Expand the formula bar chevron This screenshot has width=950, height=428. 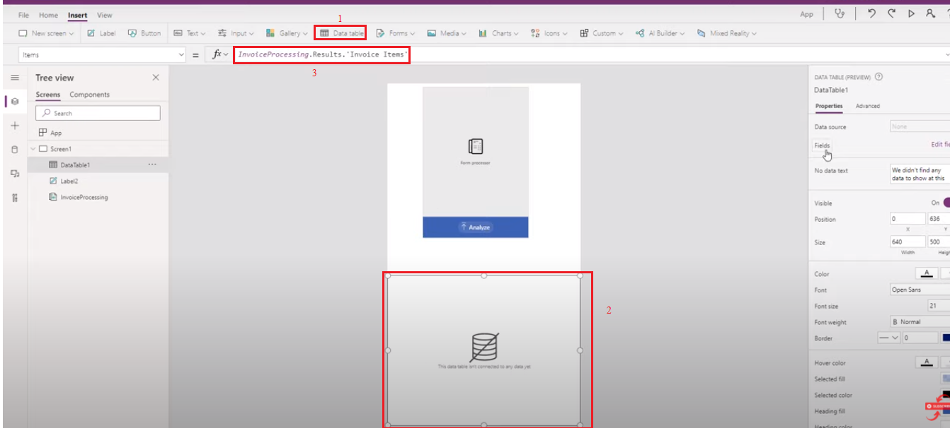point(946,54)
